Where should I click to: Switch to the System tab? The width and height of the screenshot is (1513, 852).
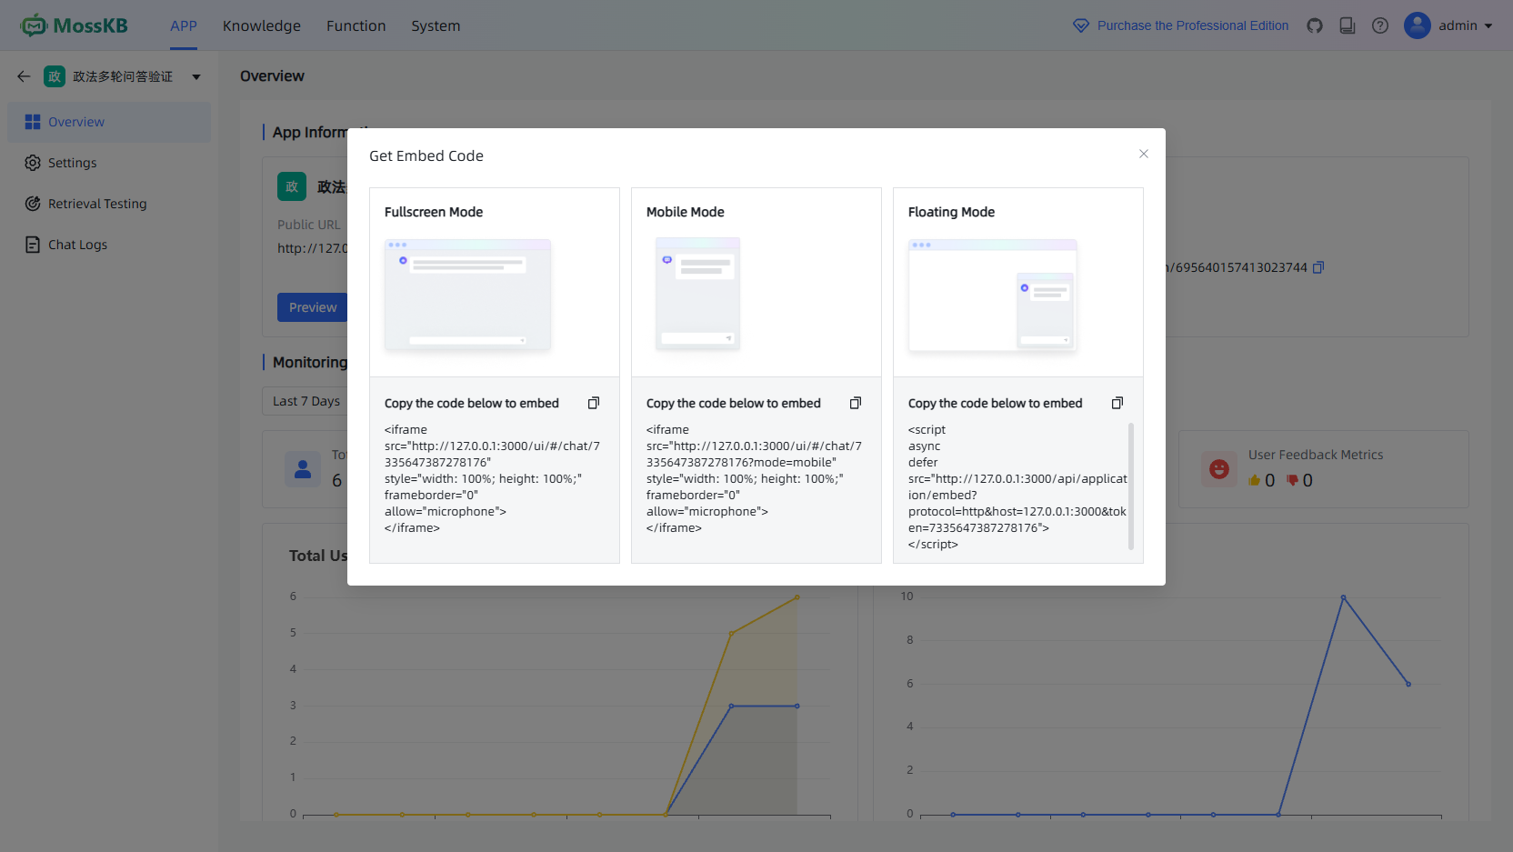point(436,25)
